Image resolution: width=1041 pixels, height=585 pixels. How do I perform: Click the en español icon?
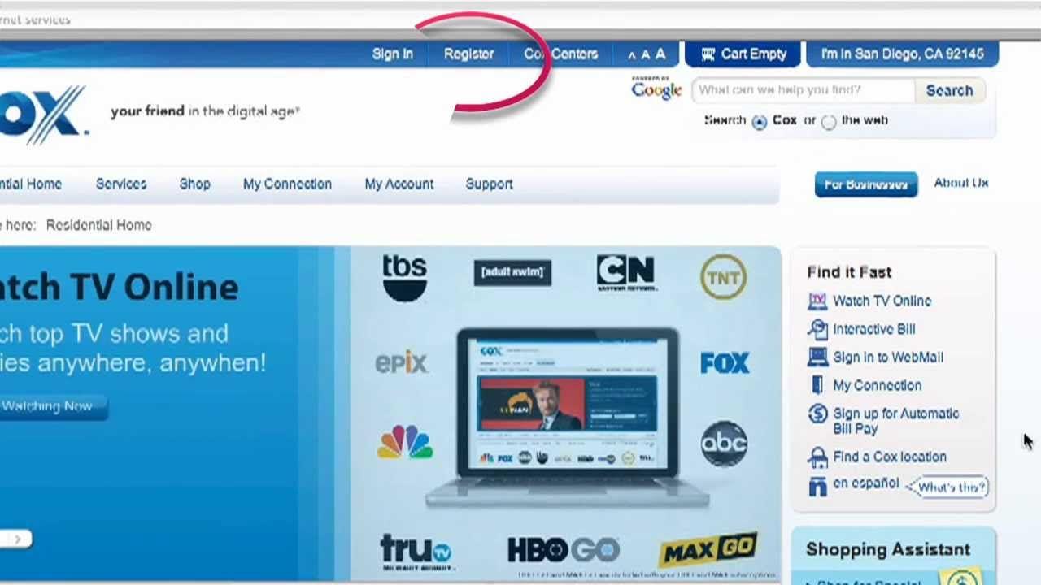coord(817,486)
